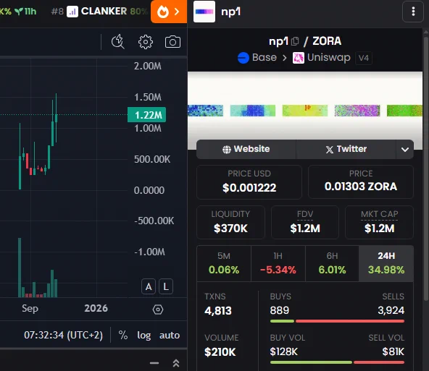Click the ZORA quote token name
The width and height of the screenshot is (429, 371).
point(327,41)
